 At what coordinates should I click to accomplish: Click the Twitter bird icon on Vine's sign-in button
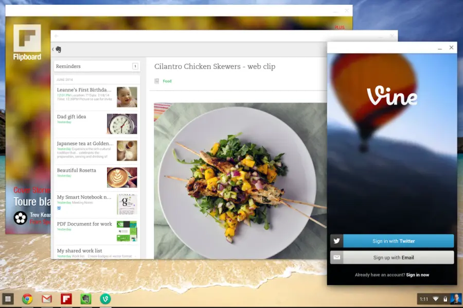(337, 241)
